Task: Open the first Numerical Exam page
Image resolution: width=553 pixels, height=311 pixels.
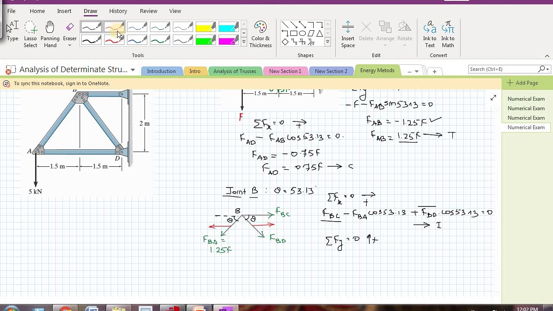Action: (526, 99)
